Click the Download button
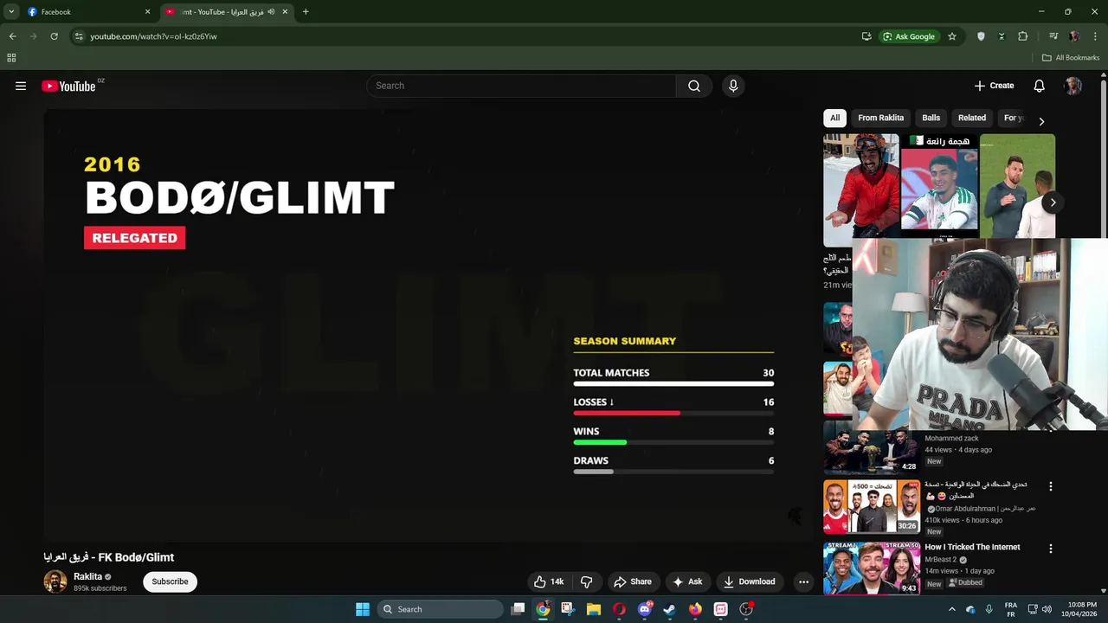1108x623 pixels. click(749, 581)
